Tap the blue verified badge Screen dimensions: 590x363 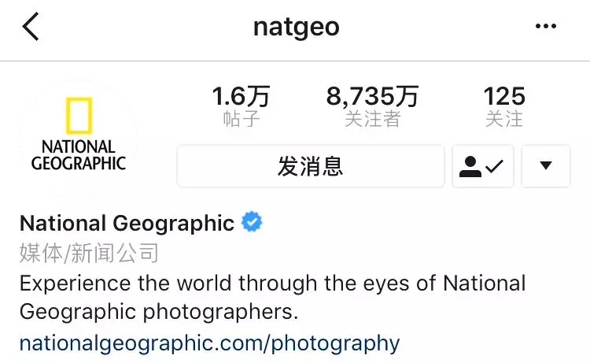click(x=252, y=222)
